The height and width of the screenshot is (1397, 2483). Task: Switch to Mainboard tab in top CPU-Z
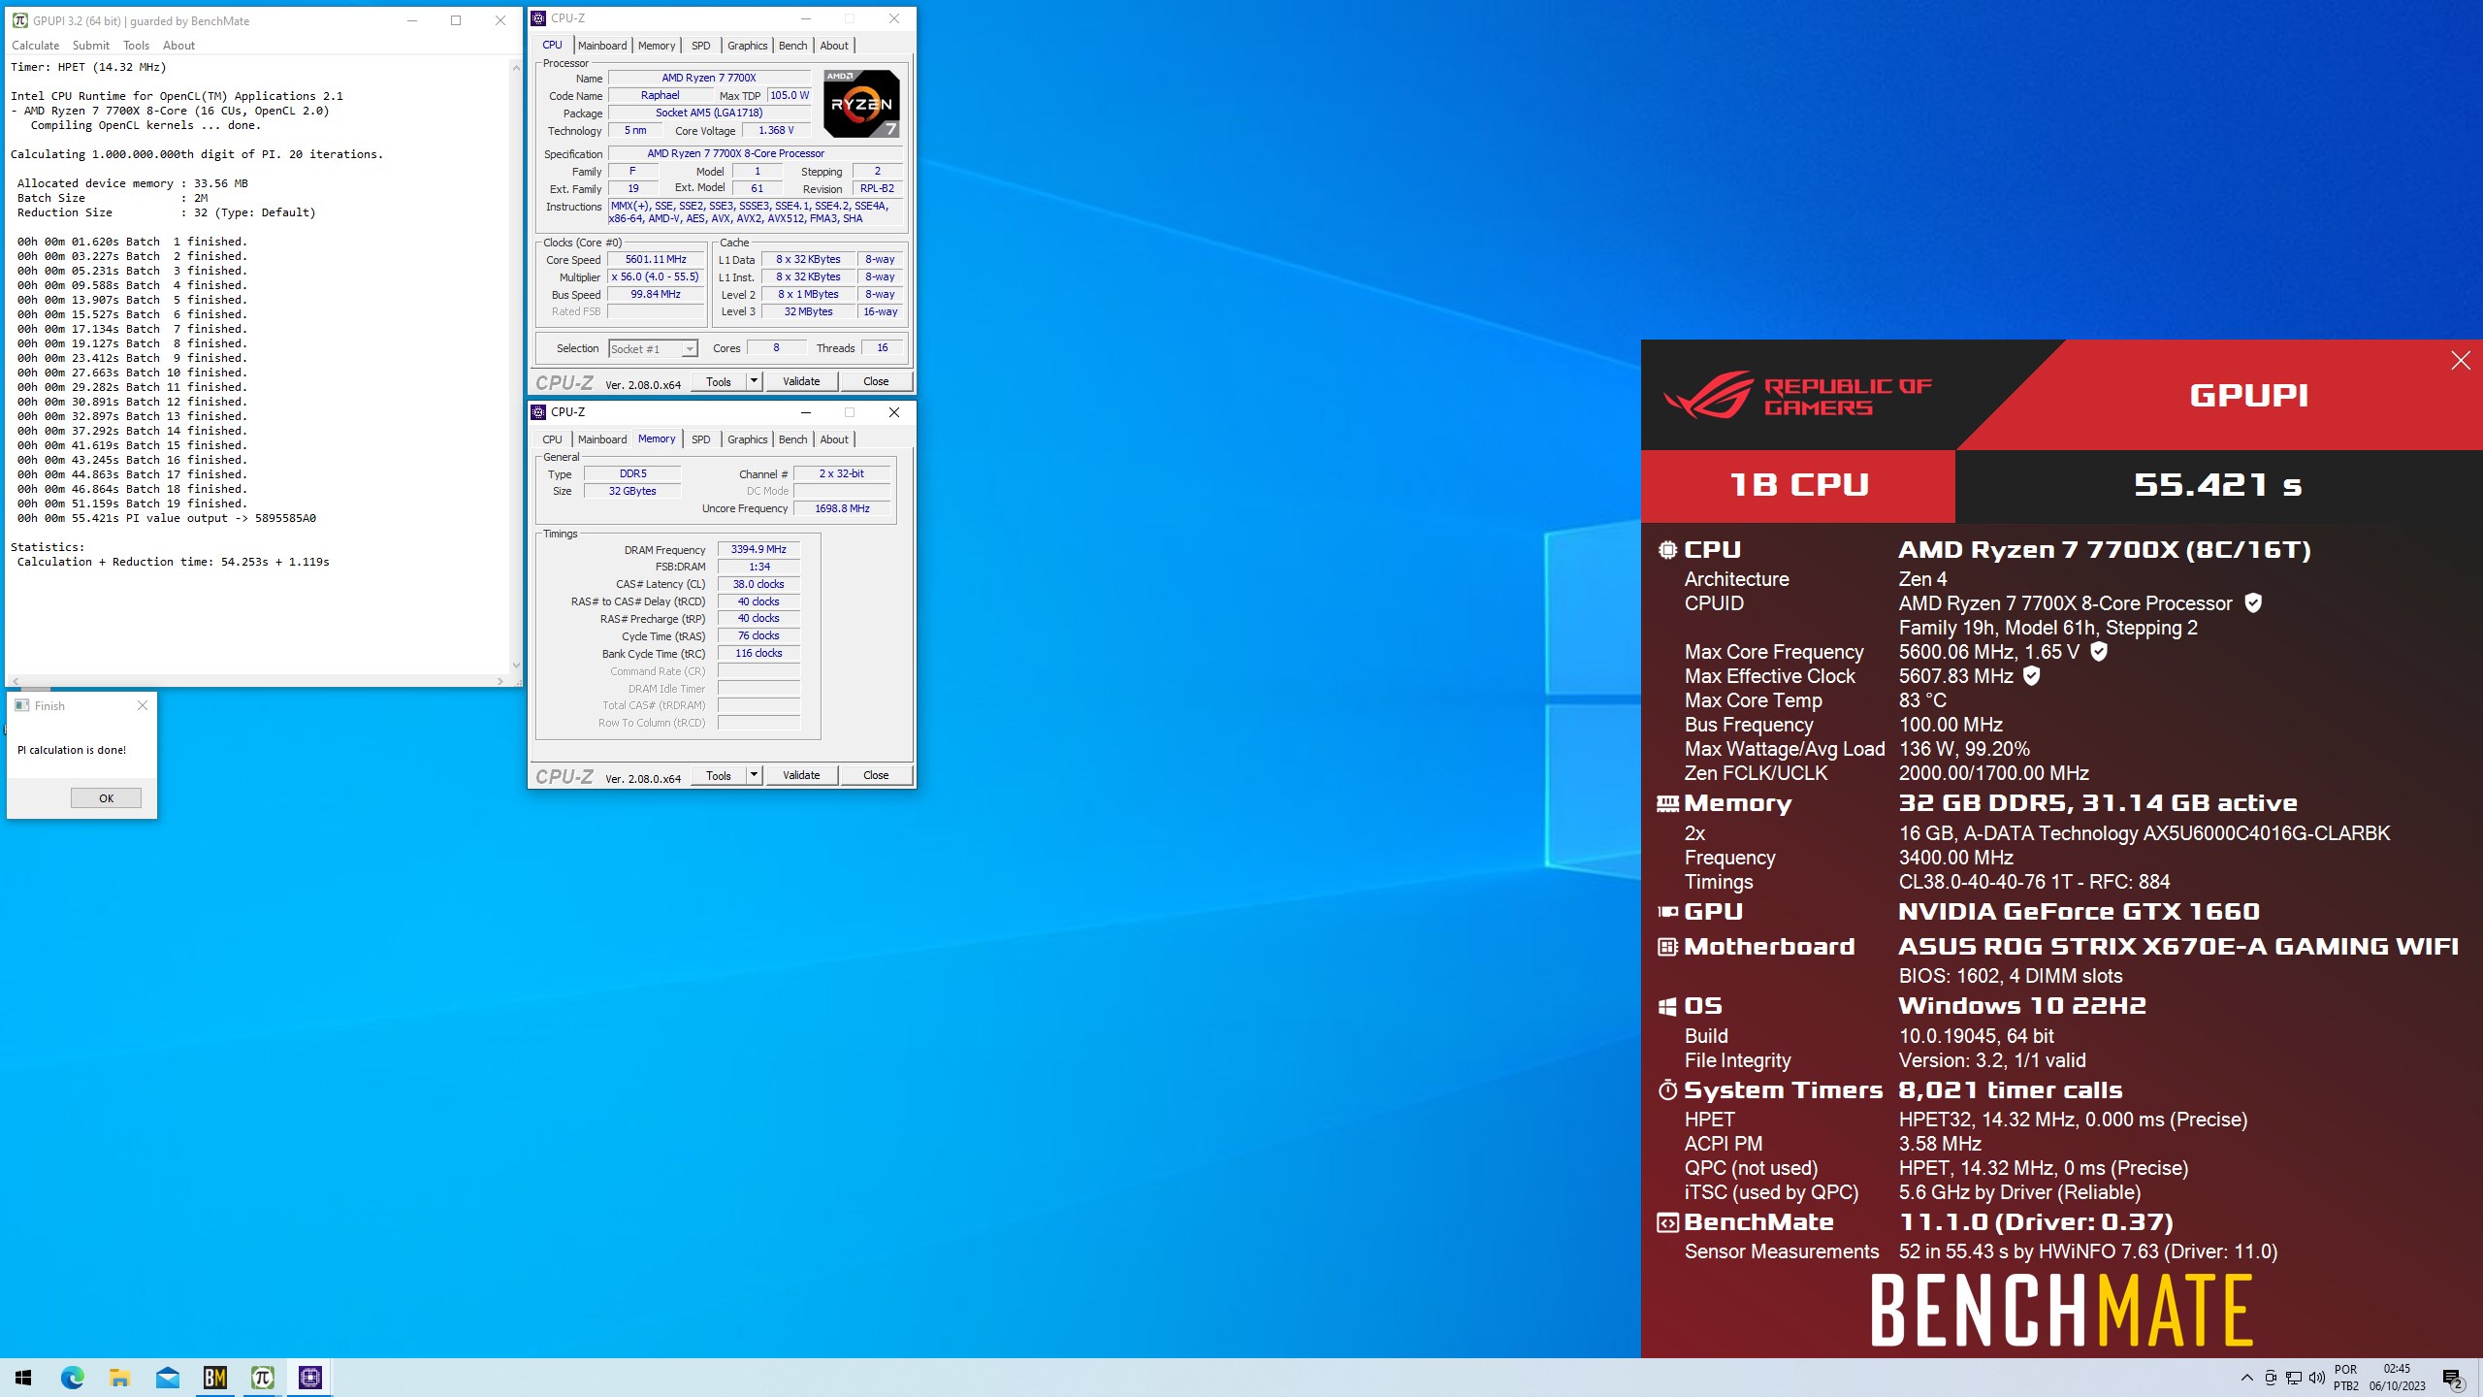(602, 46)
